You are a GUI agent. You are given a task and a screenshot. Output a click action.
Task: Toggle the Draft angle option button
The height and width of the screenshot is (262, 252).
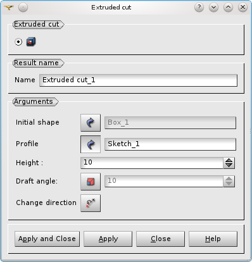tap(91, 182)
